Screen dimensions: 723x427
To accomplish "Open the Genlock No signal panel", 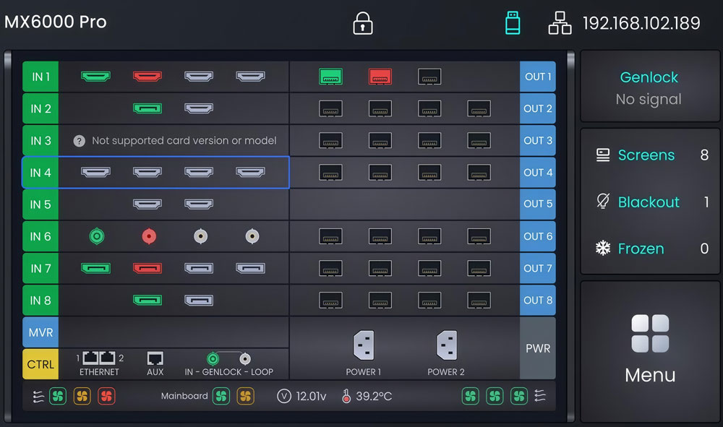I will pyautogui.click(x=649, y=87).
